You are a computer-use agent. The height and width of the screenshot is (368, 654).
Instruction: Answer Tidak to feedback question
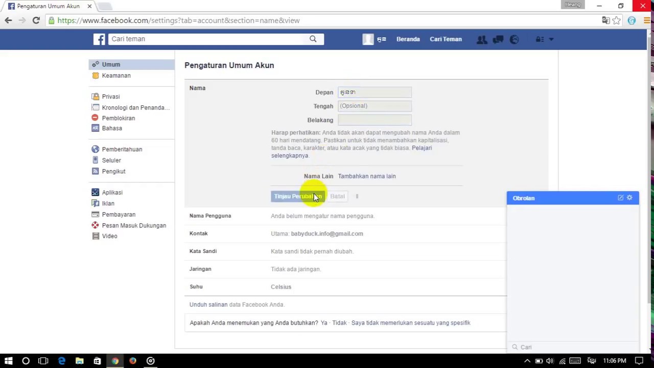click(339, 323)
